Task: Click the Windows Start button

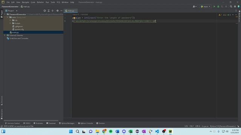Action: pos(71,132)
